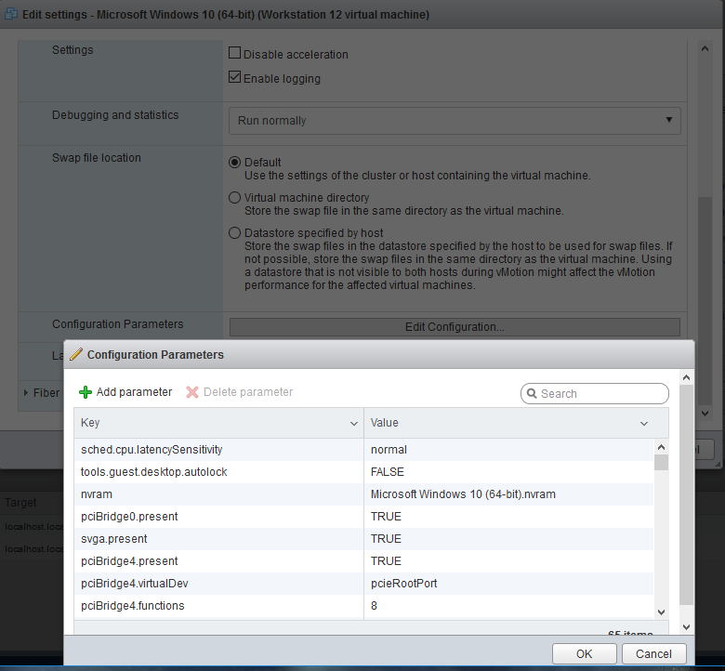
Task: Click TRUE value for svga.present
Action: click(x=386, y=539)
